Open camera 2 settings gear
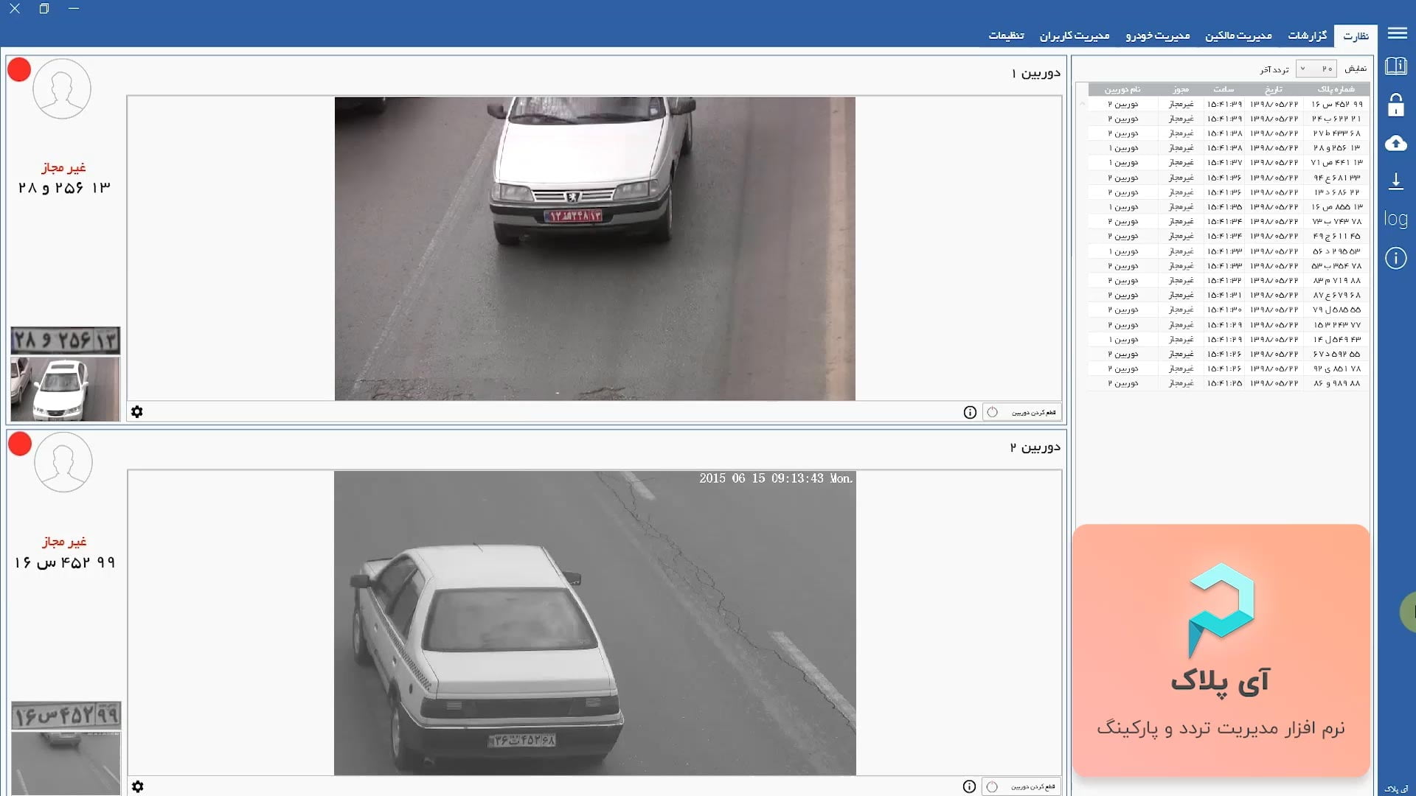Image resolution: width=1416 pixels, height=796 pixels. coord(138,786)
